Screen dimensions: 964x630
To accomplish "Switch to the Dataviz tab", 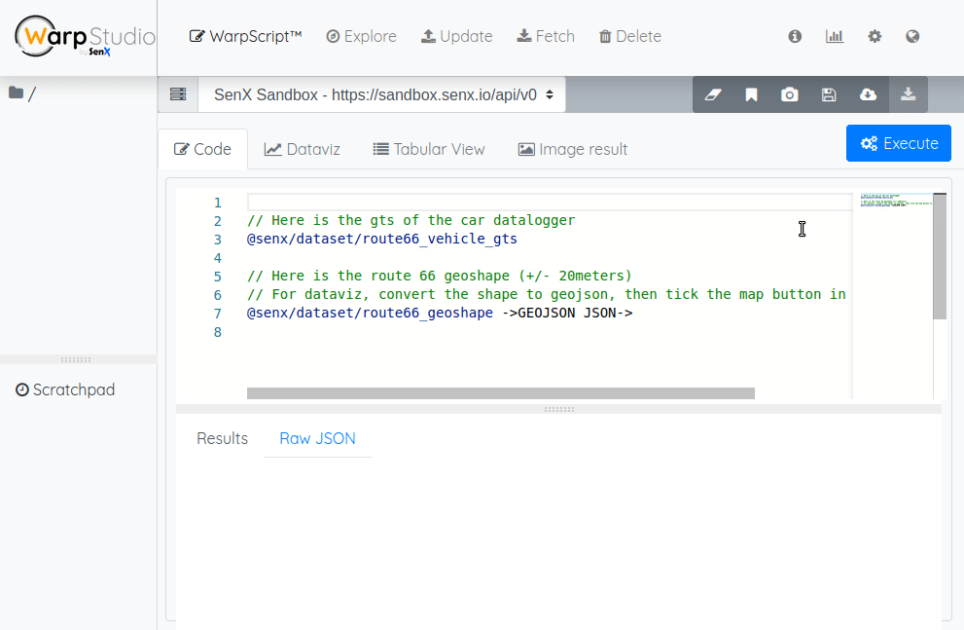I will [x=302, y=149].
